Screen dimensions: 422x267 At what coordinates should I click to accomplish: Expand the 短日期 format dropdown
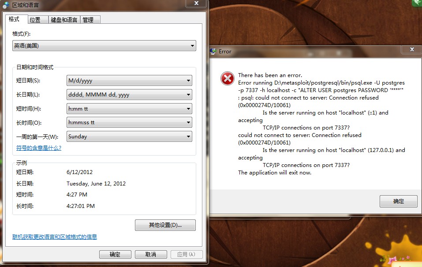pyautogui.click(x=129, y=80)
